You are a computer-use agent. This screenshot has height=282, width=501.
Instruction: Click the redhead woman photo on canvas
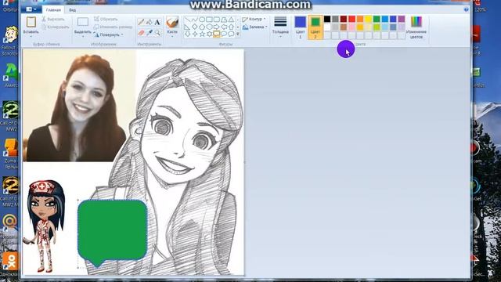click(x=79, y=106)
